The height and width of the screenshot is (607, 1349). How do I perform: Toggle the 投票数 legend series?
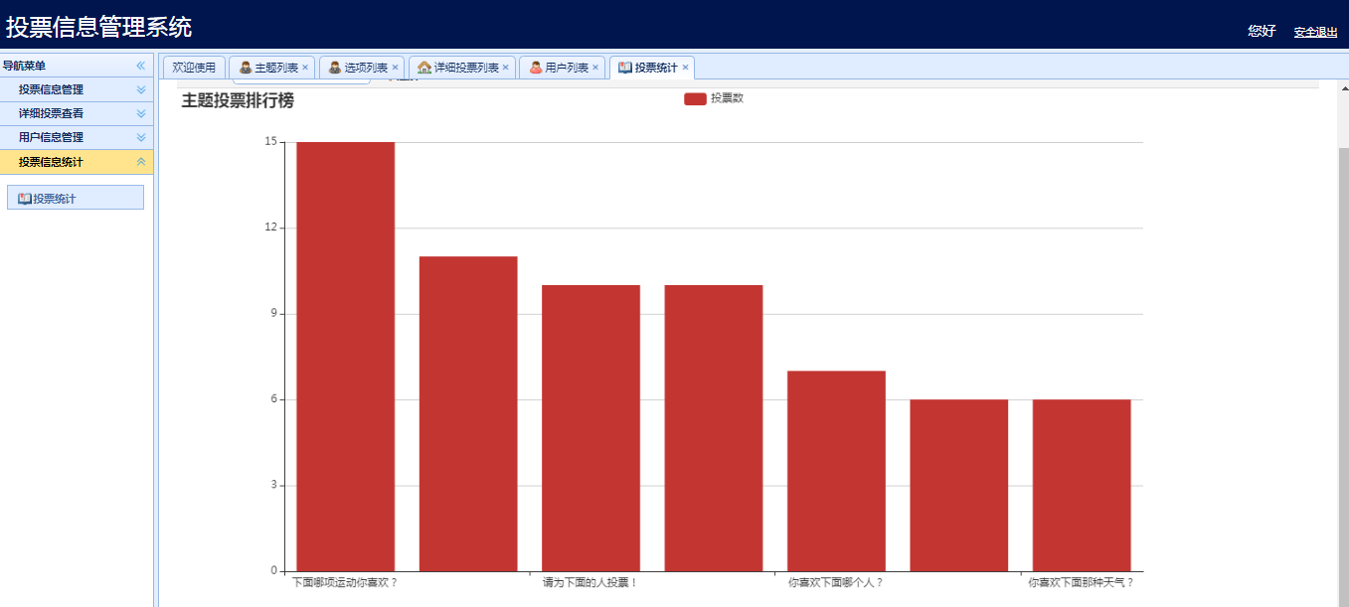tap(714, 98)
